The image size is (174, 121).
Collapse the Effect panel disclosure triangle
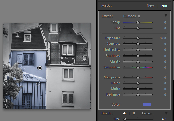[x=166, y=15]
